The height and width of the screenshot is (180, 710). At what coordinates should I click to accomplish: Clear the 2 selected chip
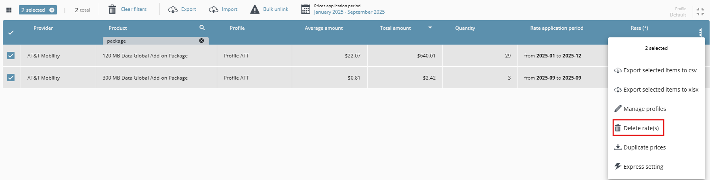point(52,10)
